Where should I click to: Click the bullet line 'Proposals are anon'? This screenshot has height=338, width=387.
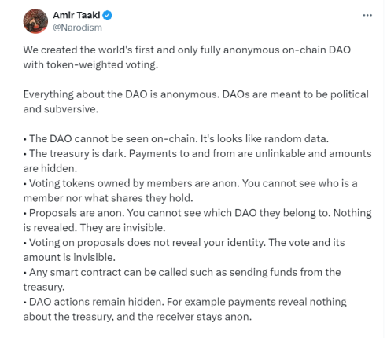pos(197,213)
